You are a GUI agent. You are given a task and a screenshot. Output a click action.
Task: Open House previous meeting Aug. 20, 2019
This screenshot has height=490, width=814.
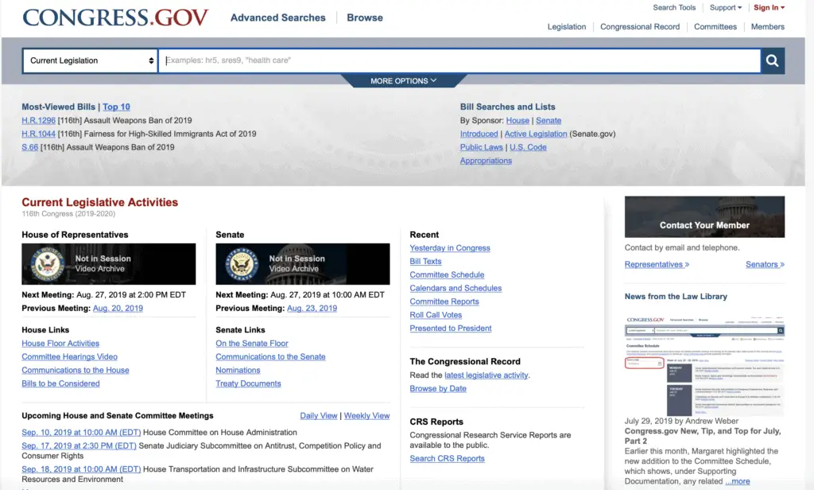[118, 309]
